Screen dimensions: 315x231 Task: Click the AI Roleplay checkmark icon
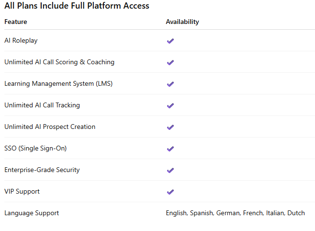tap(170, 41)
